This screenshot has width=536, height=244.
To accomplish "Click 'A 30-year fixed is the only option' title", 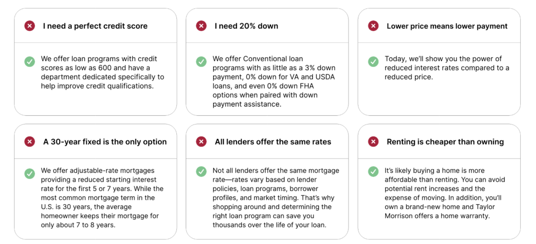I will (105, 141).
